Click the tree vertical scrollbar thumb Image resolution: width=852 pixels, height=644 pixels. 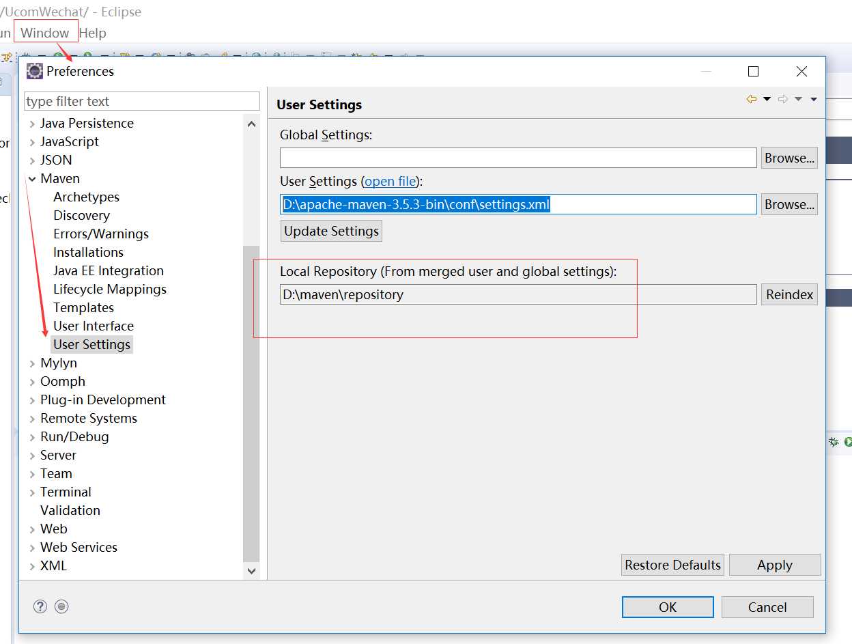pyautogui.click(x=251, y=403)
